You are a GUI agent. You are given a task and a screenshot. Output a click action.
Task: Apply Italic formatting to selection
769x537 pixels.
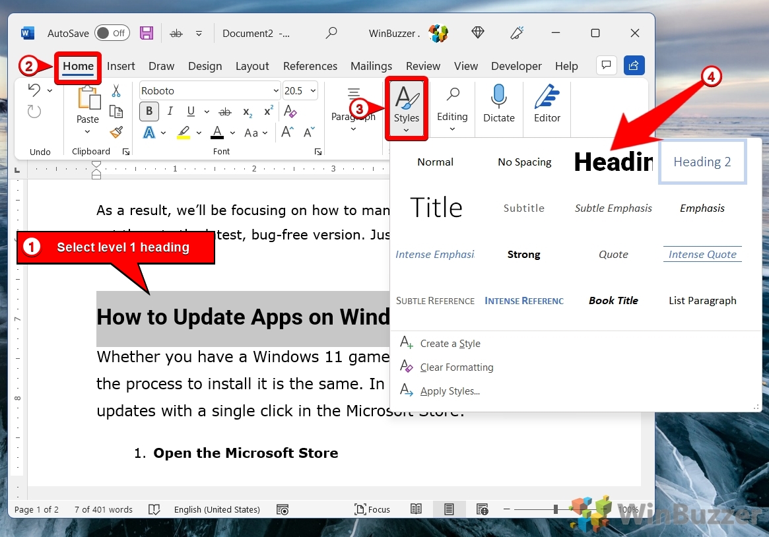[x=170, y=111]
